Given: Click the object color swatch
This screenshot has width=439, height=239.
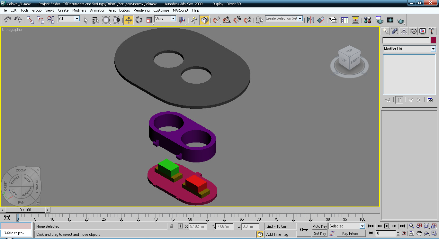Looking at the screenshot, I should (x=434, y=40).
